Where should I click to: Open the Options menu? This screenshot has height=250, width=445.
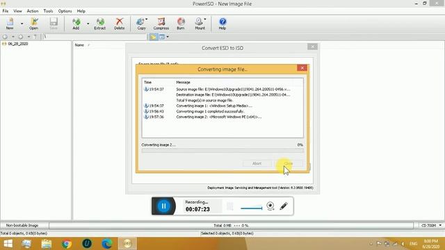pos(65,11)
